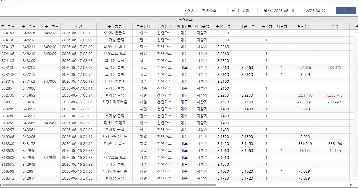This screenshot has width=358, height=188.
Task: Click order price 3.1400 in row 869286
Action: (x=223, y=116)
